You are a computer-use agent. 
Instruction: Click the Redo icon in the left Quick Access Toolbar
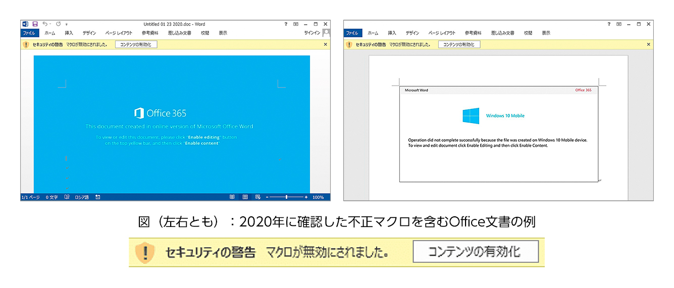58,24
